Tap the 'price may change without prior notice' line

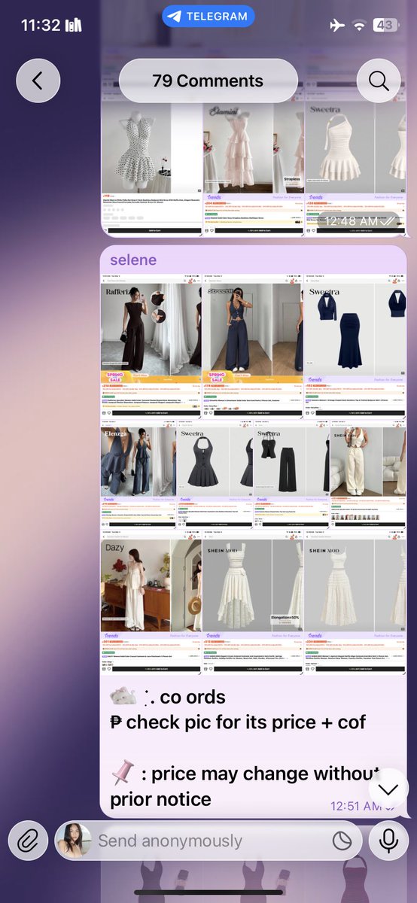click(245, 786)
